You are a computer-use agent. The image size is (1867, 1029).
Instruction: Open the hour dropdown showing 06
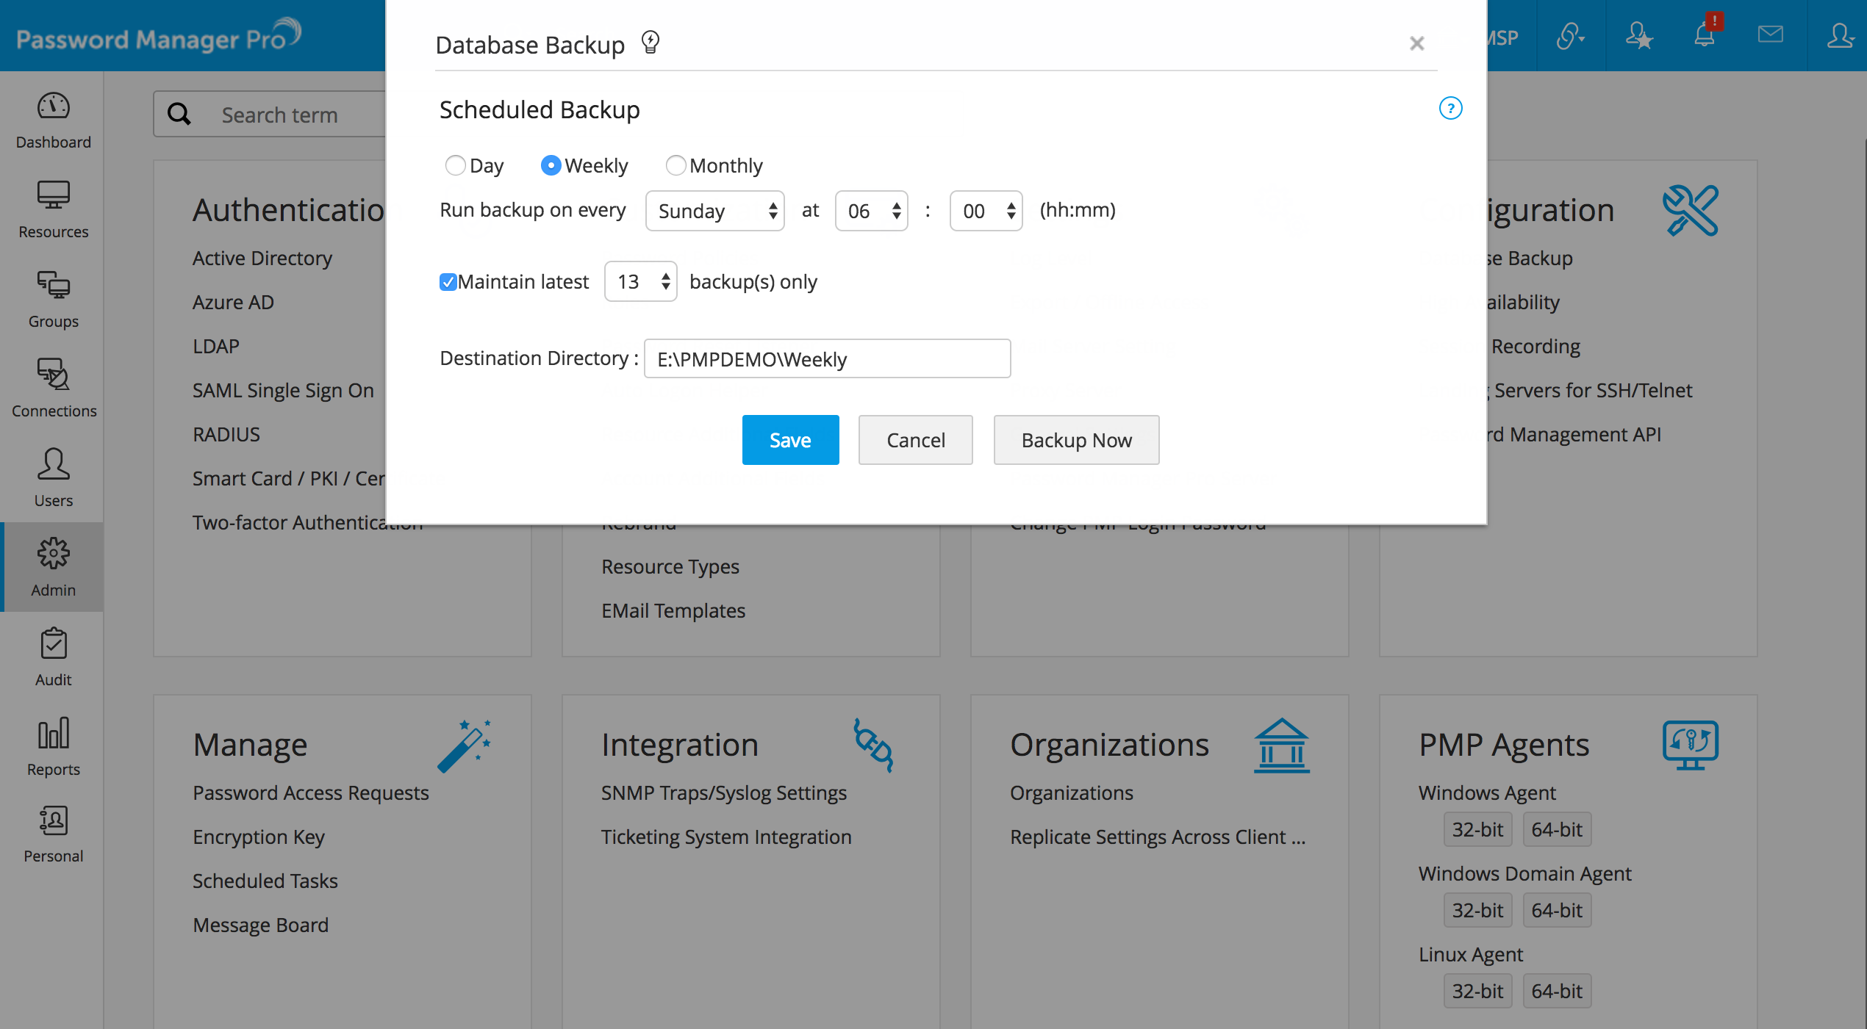(x=871, y=212)
